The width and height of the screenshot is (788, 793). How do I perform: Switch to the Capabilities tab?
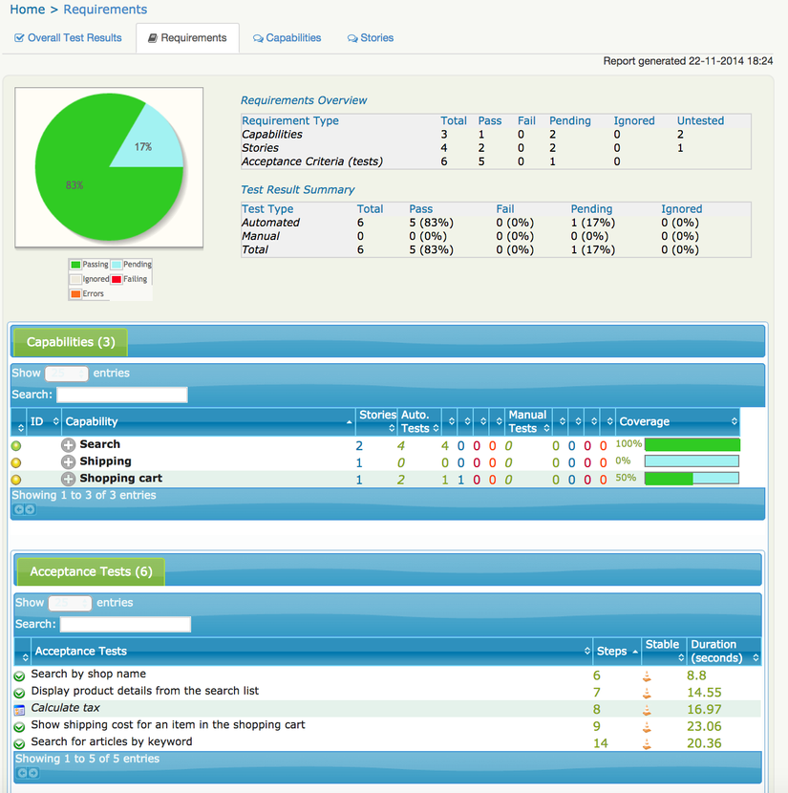(x=288, y=38)
